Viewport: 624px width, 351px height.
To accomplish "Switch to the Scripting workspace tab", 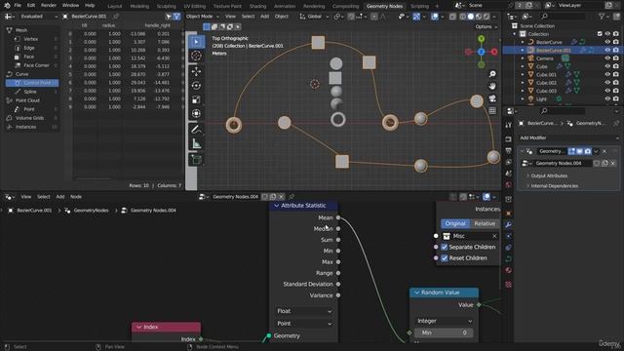I will (419, 6).
